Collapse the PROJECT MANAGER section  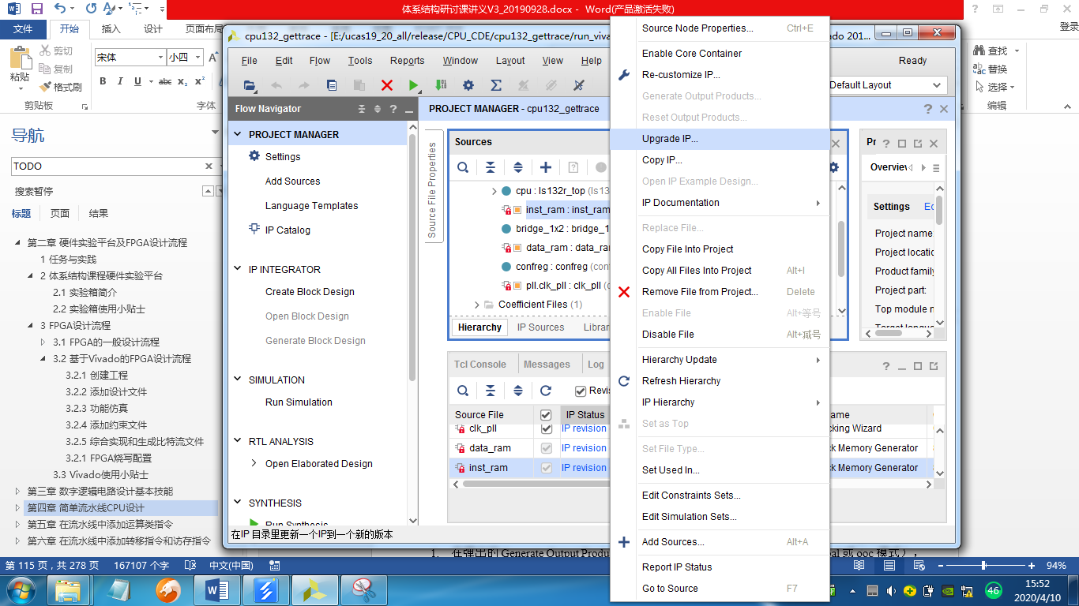(238, 134)
